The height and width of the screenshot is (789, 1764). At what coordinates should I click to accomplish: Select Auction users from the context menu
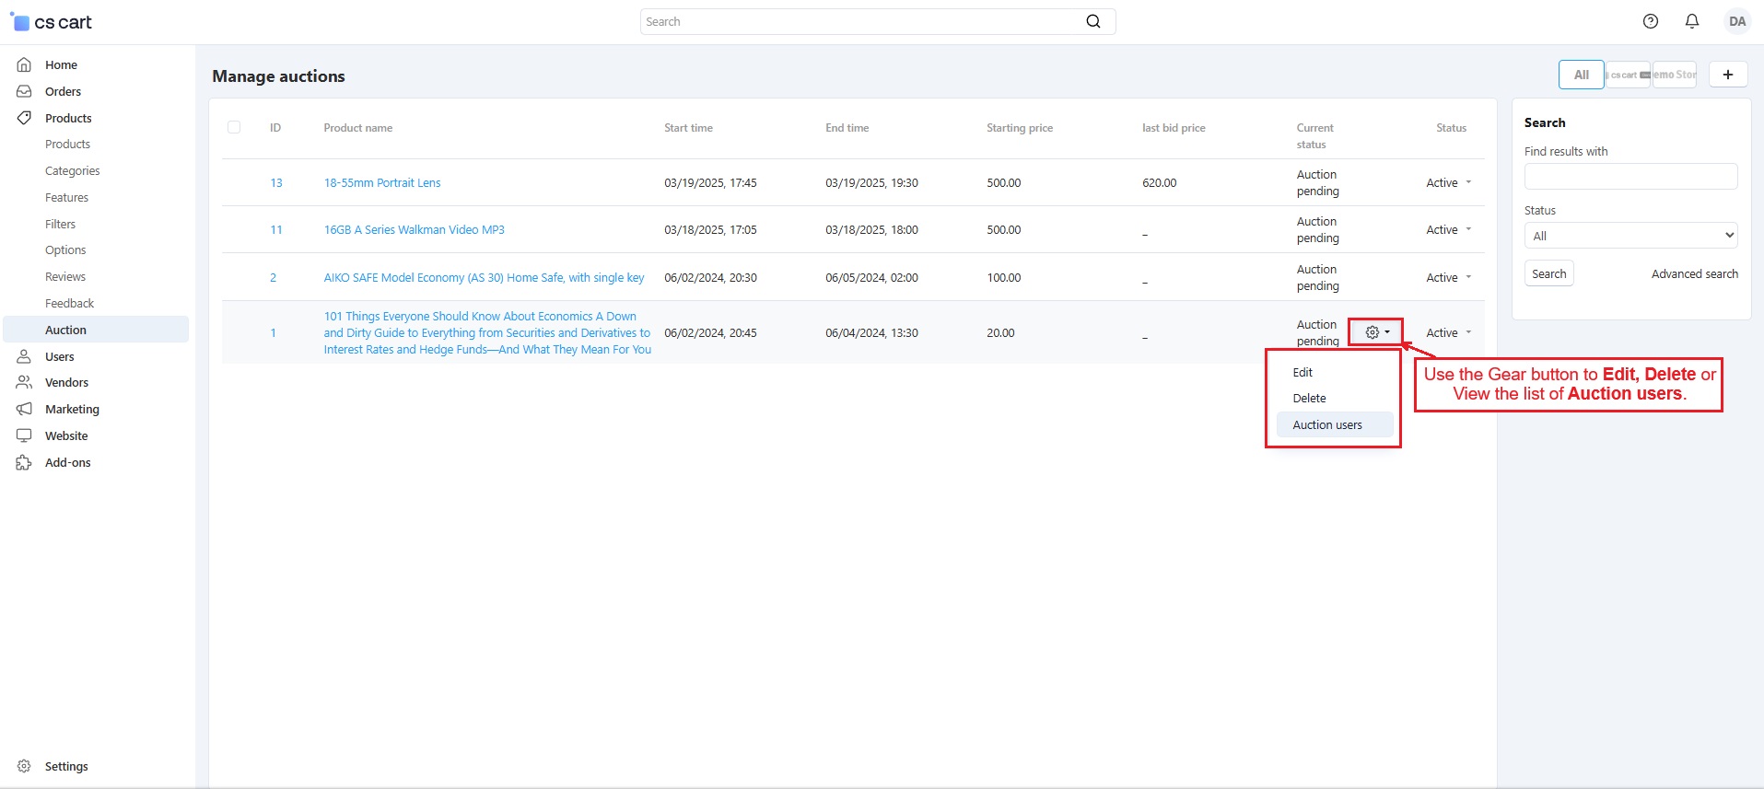point(1326,424)
